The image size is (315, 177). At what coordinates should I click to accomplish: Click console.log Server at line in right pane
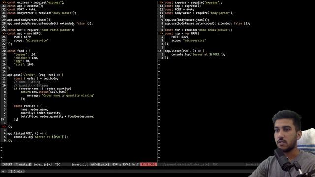(198, 55)
